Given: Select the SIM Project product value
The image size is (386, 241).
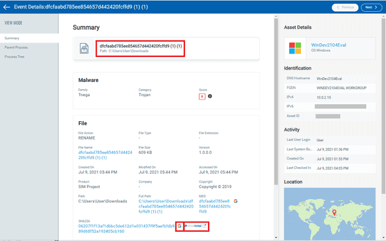Looking at the screenshot, I should [89, 187].
